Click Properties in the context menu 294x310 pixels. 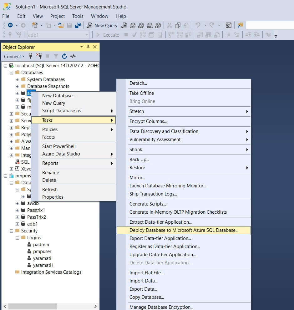click(x=53, y=197)
